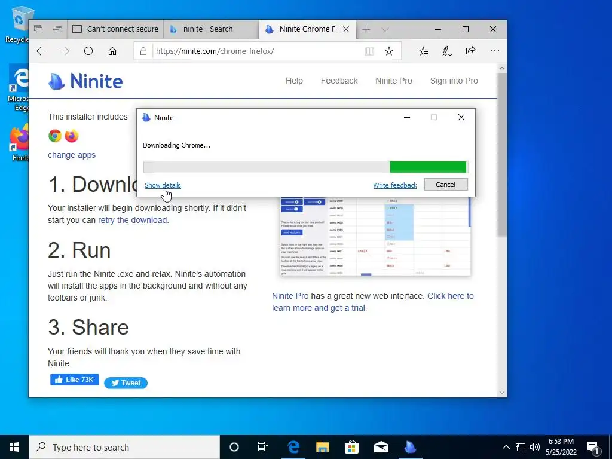Open the Action Center notifications
612x459 pixels.
click(593, 447)
